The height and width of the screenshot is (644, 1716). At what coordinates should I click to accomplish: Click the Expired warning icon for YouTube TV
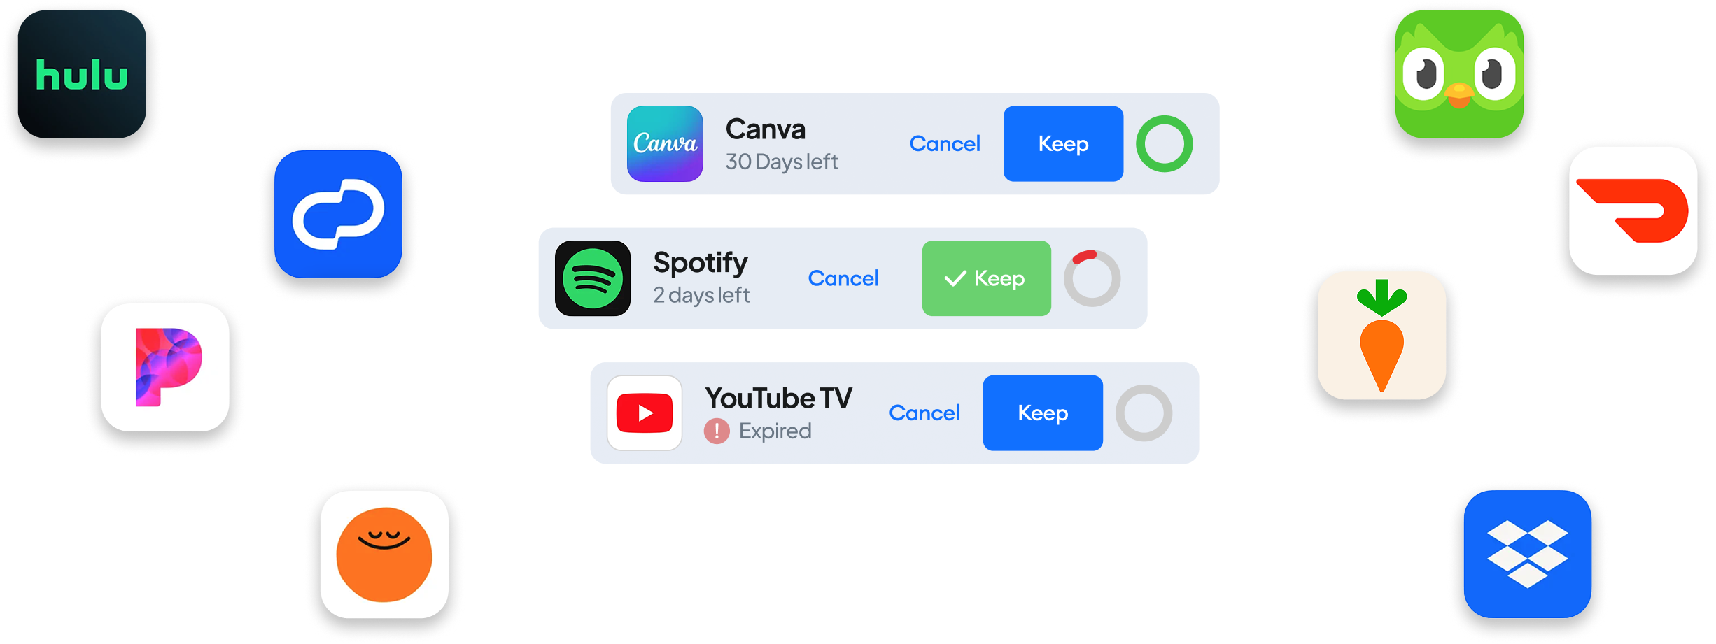point(717,431)
